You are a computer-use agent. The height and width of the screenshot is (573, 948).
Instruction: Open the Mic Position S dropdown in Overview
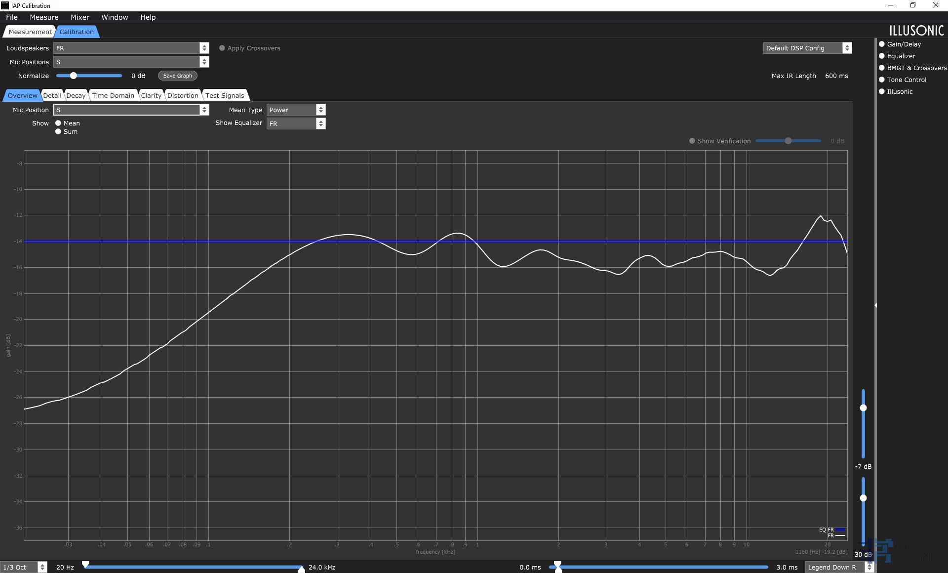pyautogui.click(x=126, y=110)
